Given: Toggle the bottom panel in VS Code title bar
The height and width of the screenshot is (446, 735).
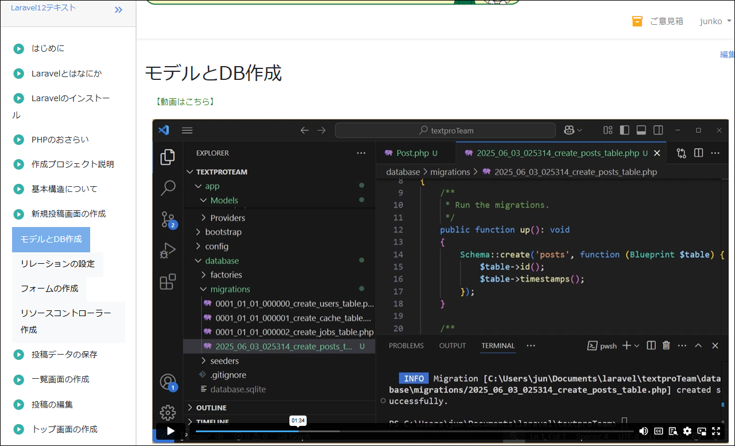Looking at the screenshot, I should pyautogui.click(x=641, y=130).
